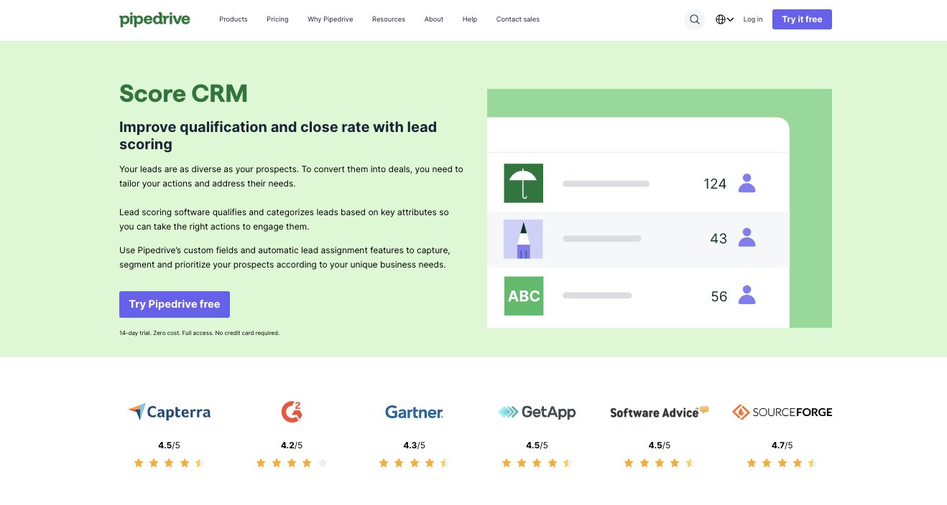Click the Try Pipedrive free button
947x505 pixels.
[175, 304]
